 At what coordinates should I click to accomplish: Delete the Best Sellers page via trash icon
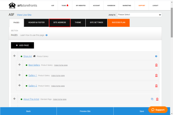(x=156, y=65)
